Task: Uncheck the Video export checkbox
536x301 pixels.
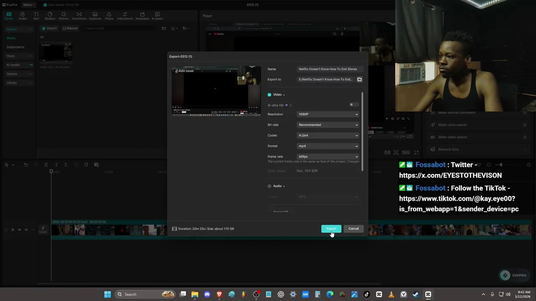Action: pos(269,95)
